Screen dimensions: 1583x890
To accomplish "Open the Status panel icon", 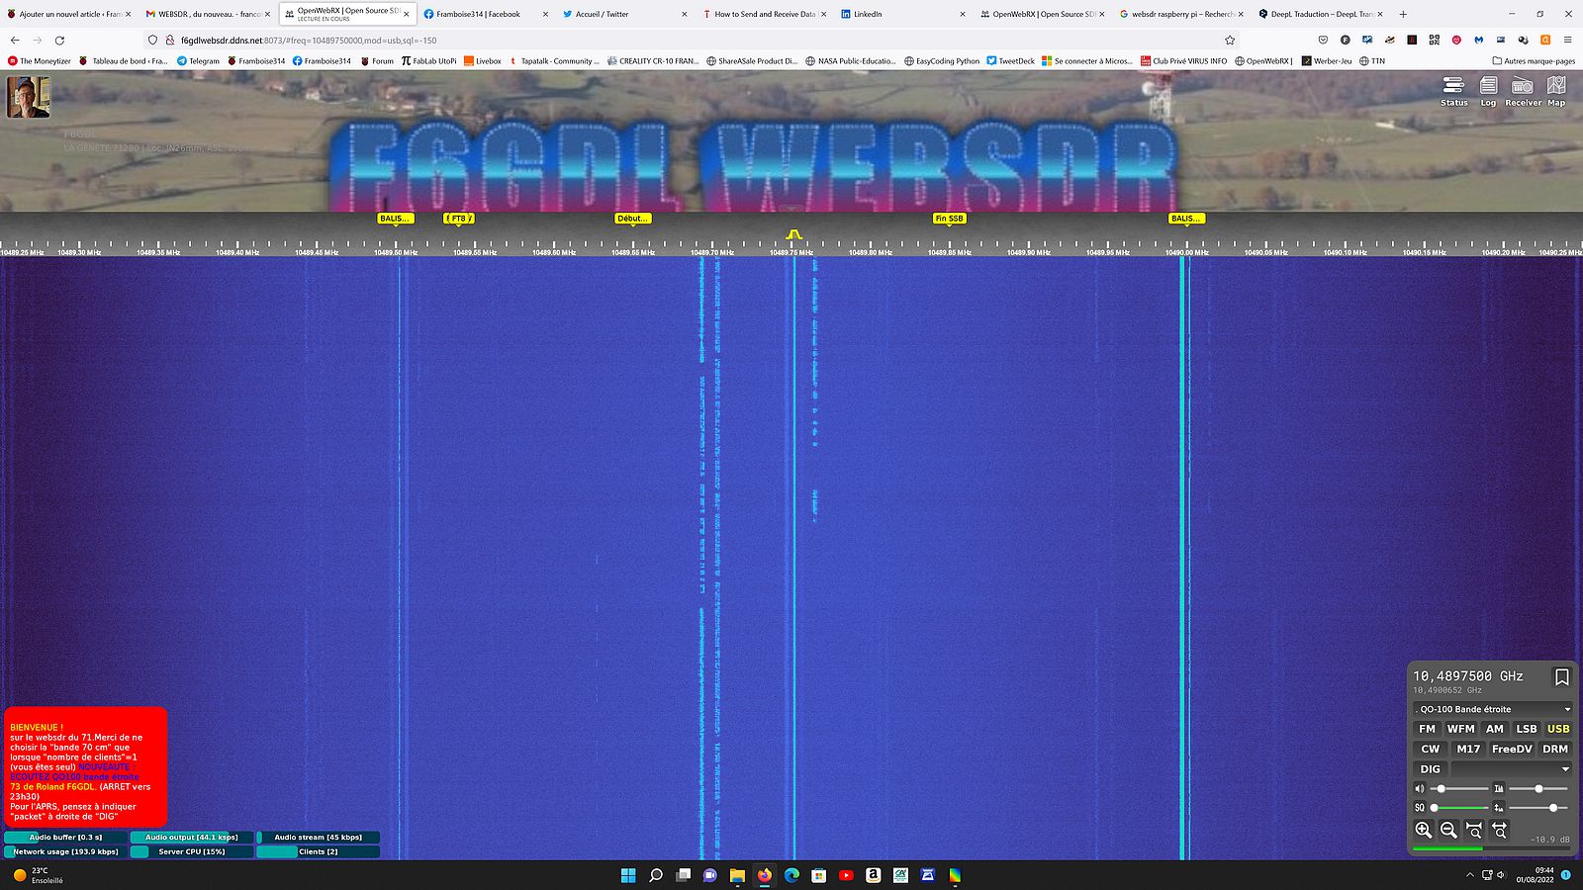I will click(x=1453, y=90).
